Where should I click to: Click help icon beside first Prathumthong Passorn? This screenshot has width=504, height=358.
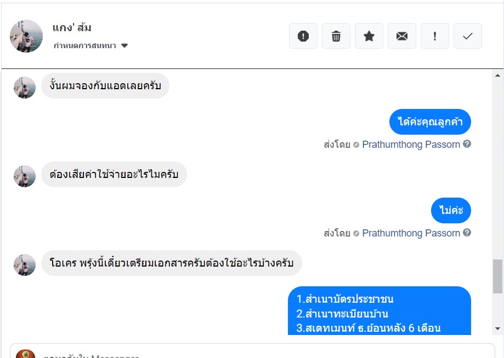(x=467, y=144)
